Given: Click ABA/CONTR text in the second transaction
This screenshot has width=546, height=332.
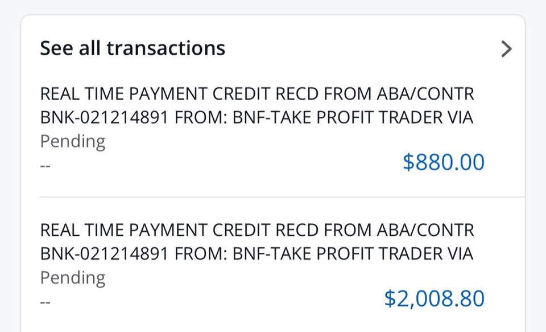Looking at the screenshot, I should [425, 230].
